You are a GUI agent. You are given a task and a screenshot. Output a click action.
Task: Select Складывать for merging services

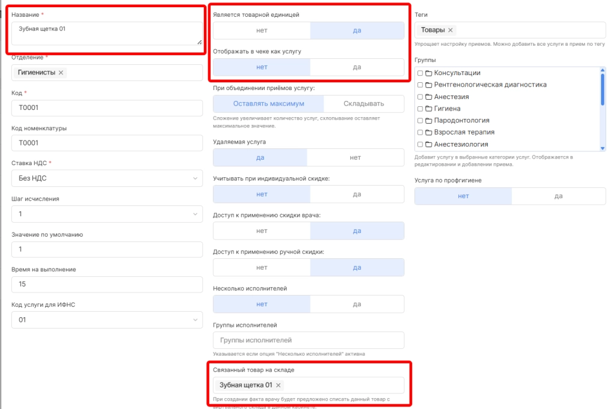click(363, 104)
